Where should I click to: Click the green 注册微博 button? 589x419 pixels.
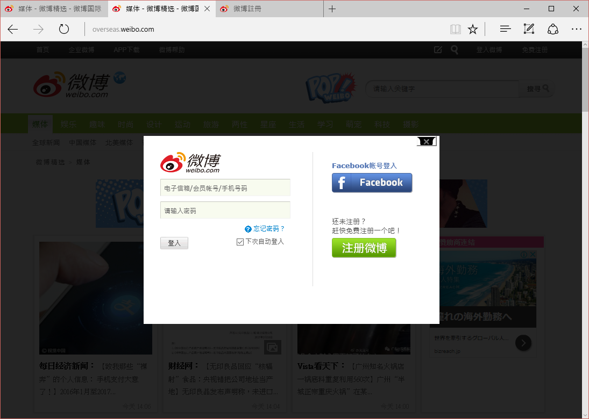click(x=364, y=248)
